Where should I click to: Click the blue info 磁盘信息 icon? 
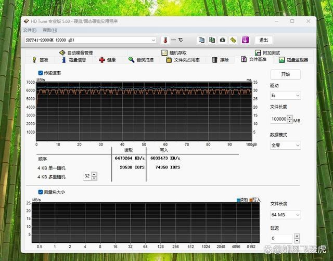click(63, 60)
